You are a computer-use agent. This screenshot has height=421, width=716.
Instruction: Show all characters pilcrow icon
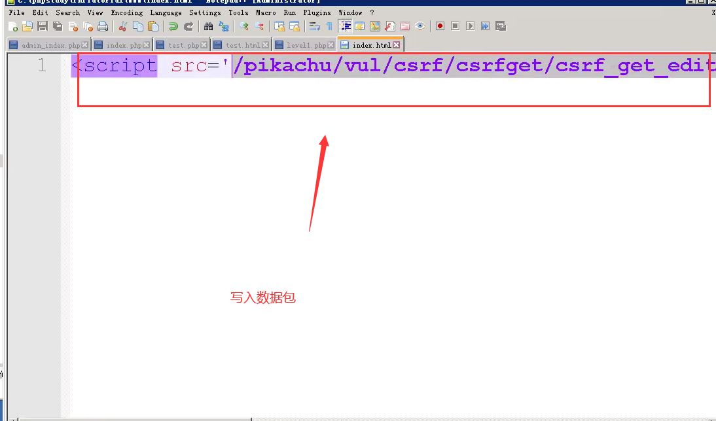tap(329, 26)
